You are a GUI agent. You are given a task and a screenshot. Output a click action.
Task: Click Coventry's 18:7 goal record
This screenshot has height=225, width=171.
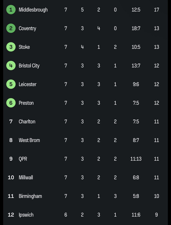pyautogui.click(x=136, y=28)
